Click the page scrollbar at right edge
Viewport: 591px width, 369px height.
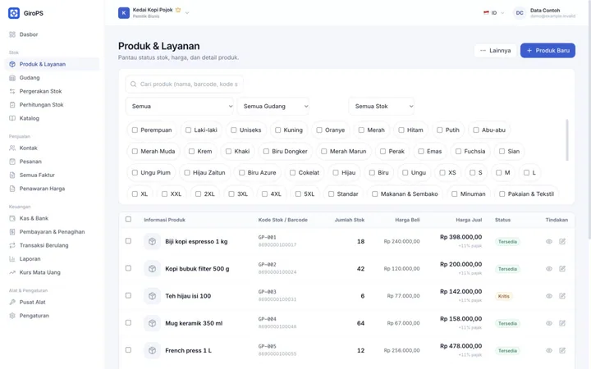pos(589,120)
